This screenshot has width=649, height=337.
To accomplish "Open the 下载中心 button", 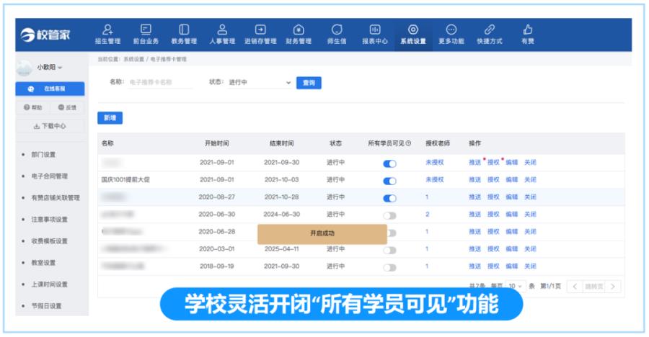I will (50, 126).
